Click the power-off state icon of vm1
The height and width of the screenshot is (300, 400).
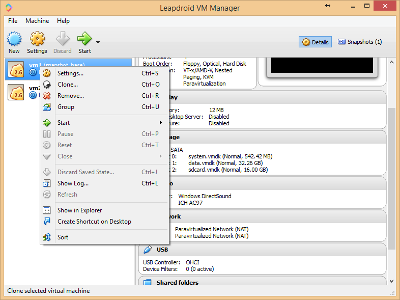click(x=33, y=72)
